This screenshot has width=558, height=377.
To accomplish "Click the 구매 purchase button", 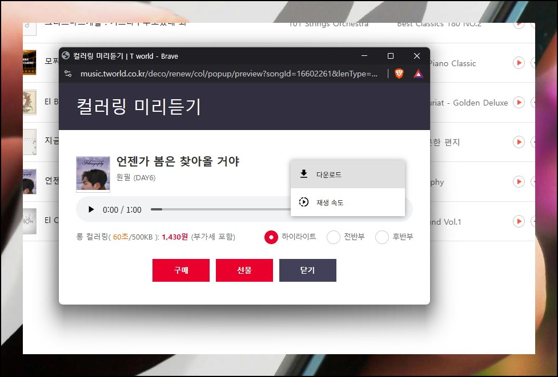I will tap(181, 270).
